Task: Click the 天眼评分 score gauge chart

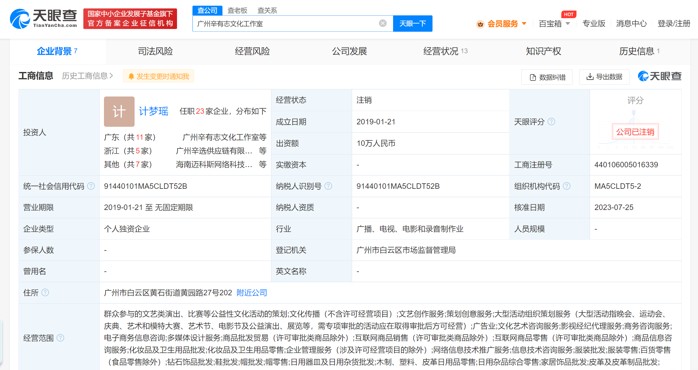Action: pyautogui.click(x=635, y=130)
